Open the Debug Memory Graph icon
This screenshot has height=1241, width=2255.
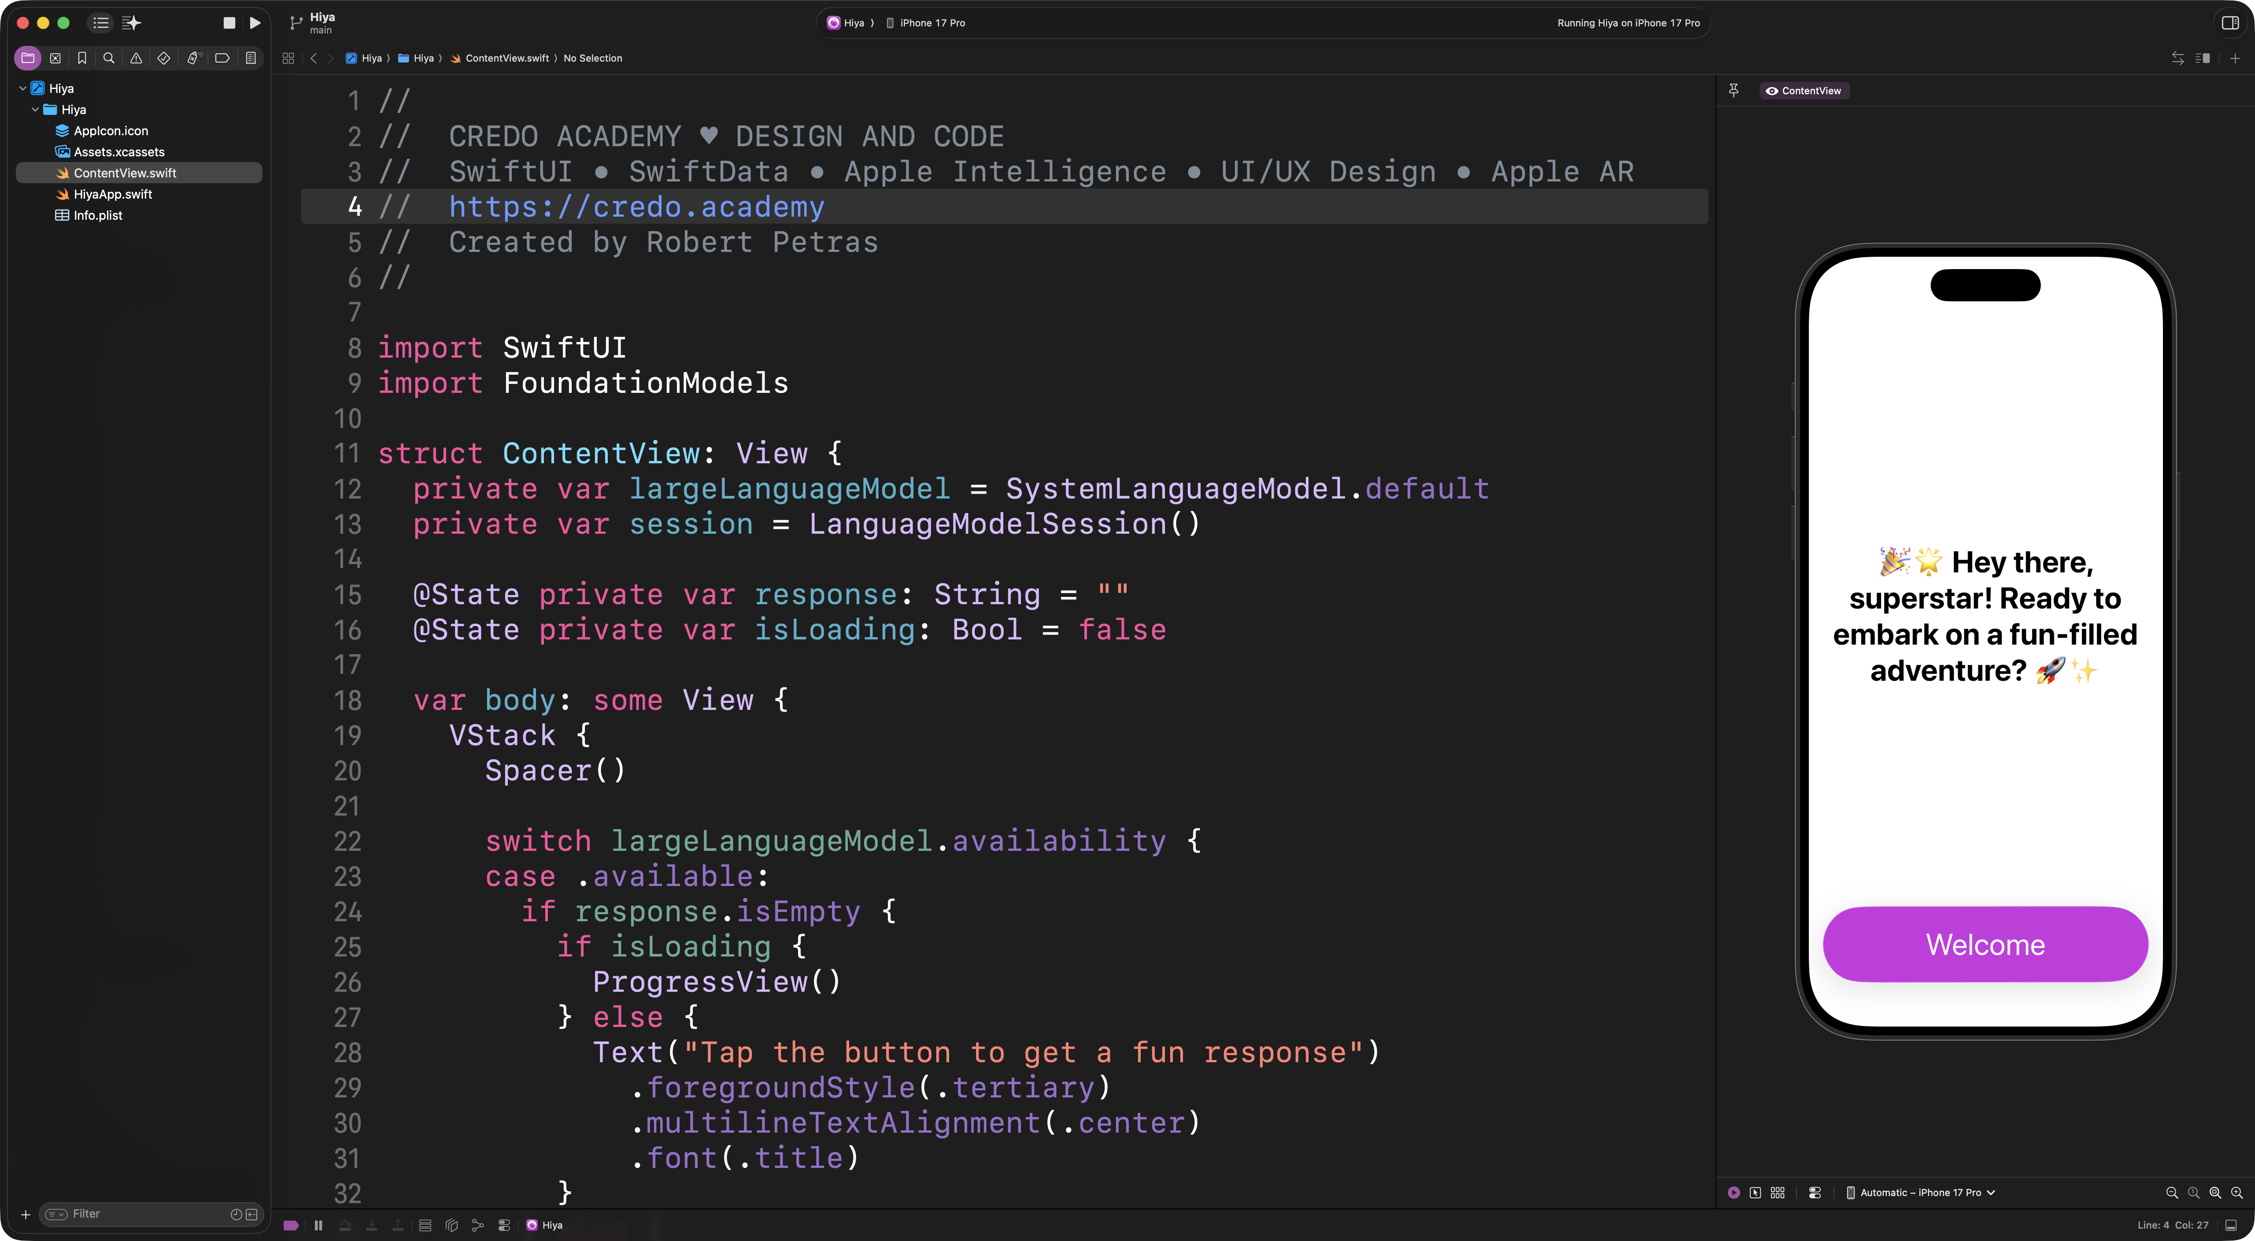478,1225
